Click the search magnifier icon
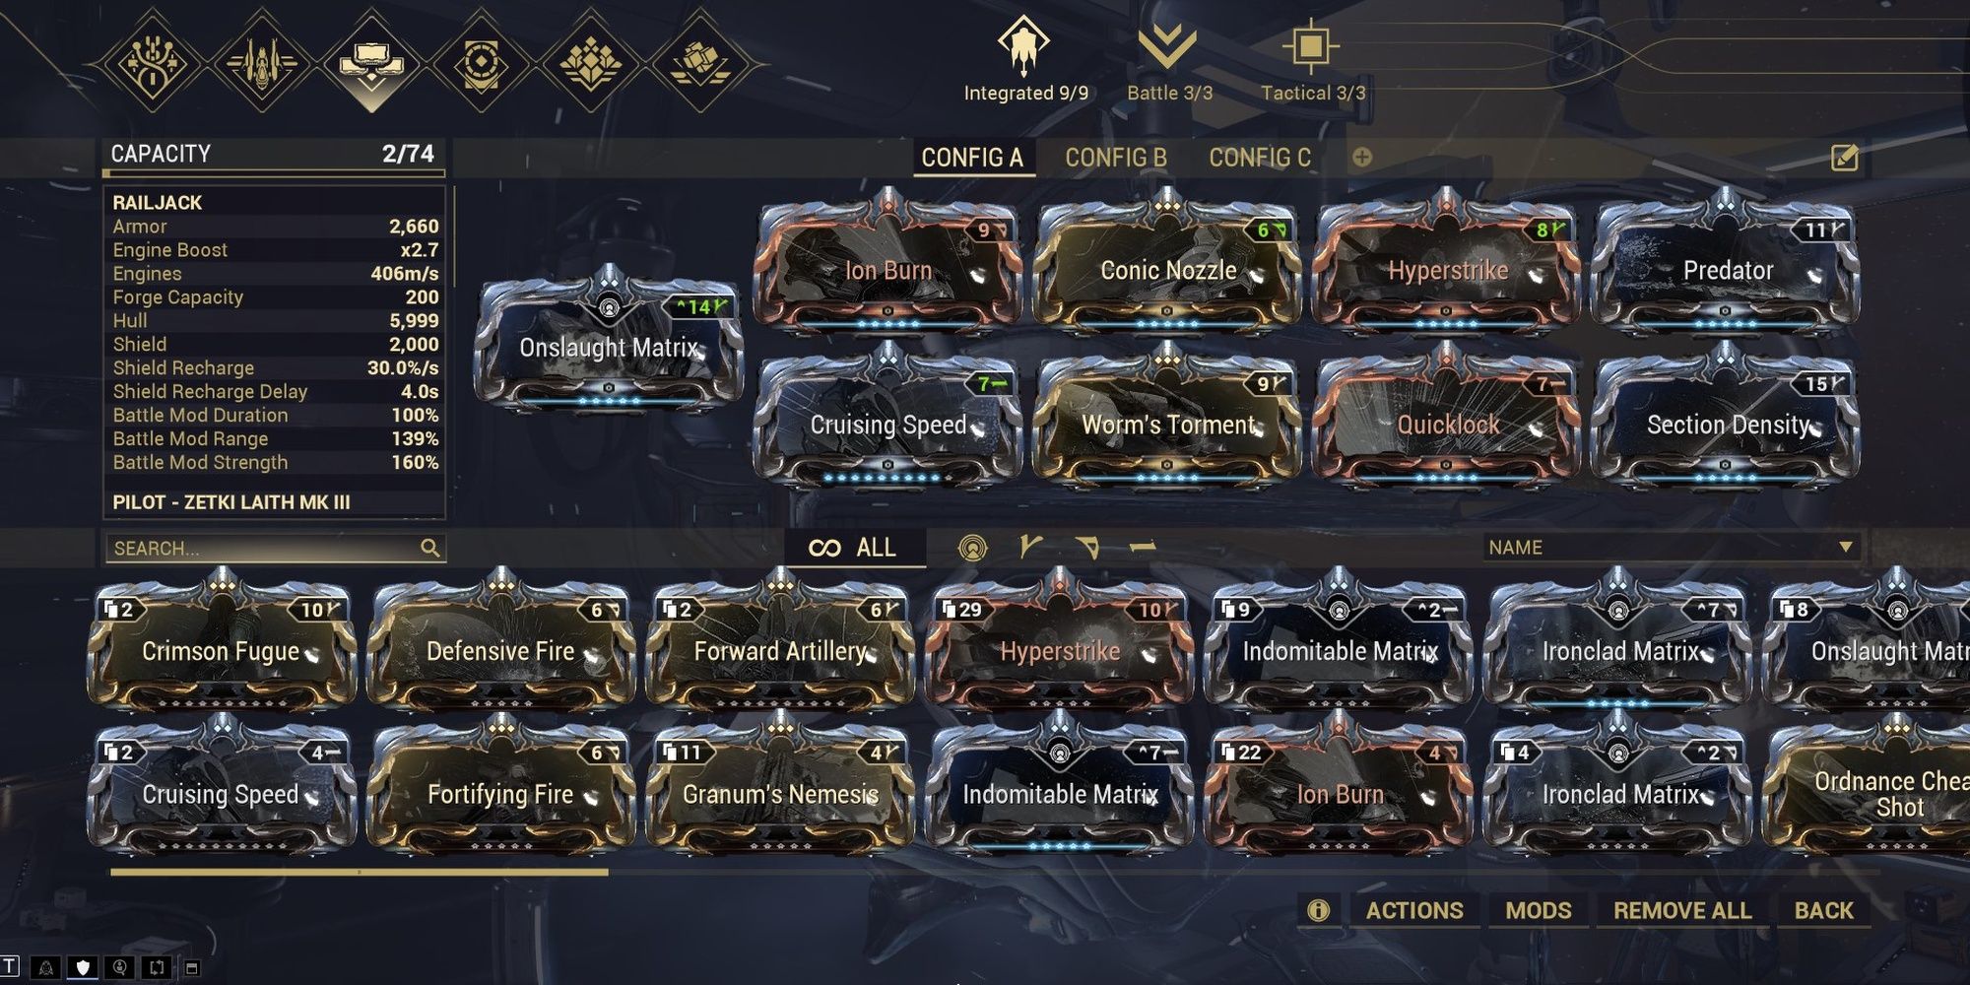The image size is (1970, 985). 429,548
